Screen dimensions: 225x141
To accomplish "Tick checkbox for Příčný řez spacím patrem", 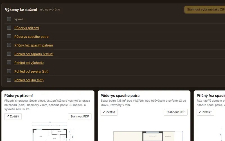I will point(9,45).
